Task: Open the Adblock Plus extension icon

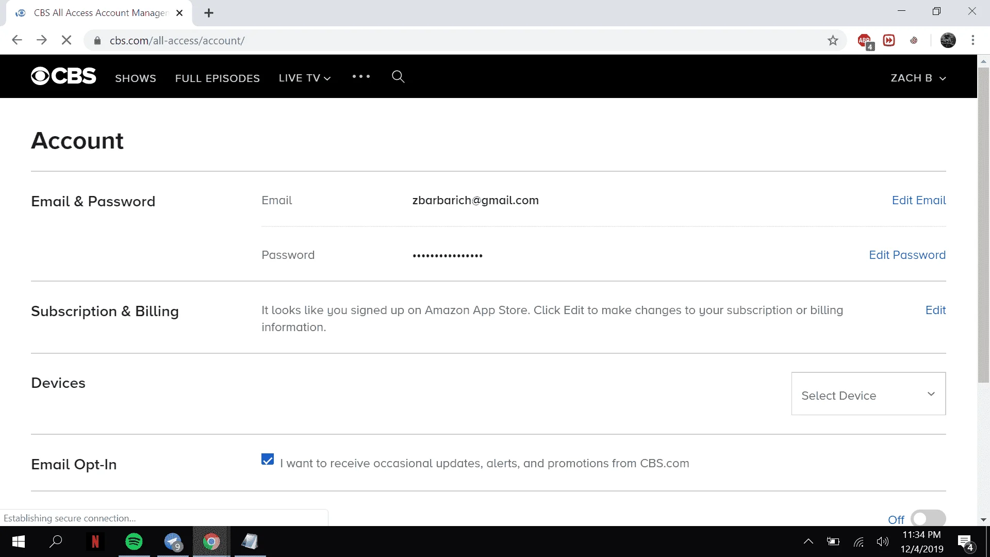Action: pyautogui.click(x=865, y=41)
